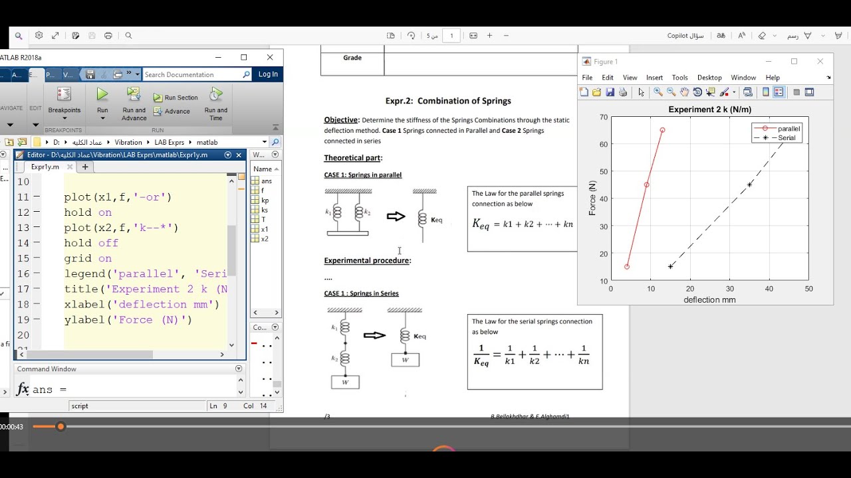Add new editor tab with plus
Screen dimensions: 851x478
(x=85, y=167)
